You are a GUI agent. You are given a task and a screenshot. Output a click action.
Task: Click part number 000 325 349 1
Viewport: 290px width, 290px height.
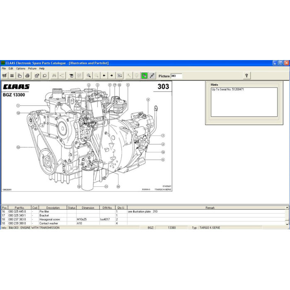click(17, 215)
